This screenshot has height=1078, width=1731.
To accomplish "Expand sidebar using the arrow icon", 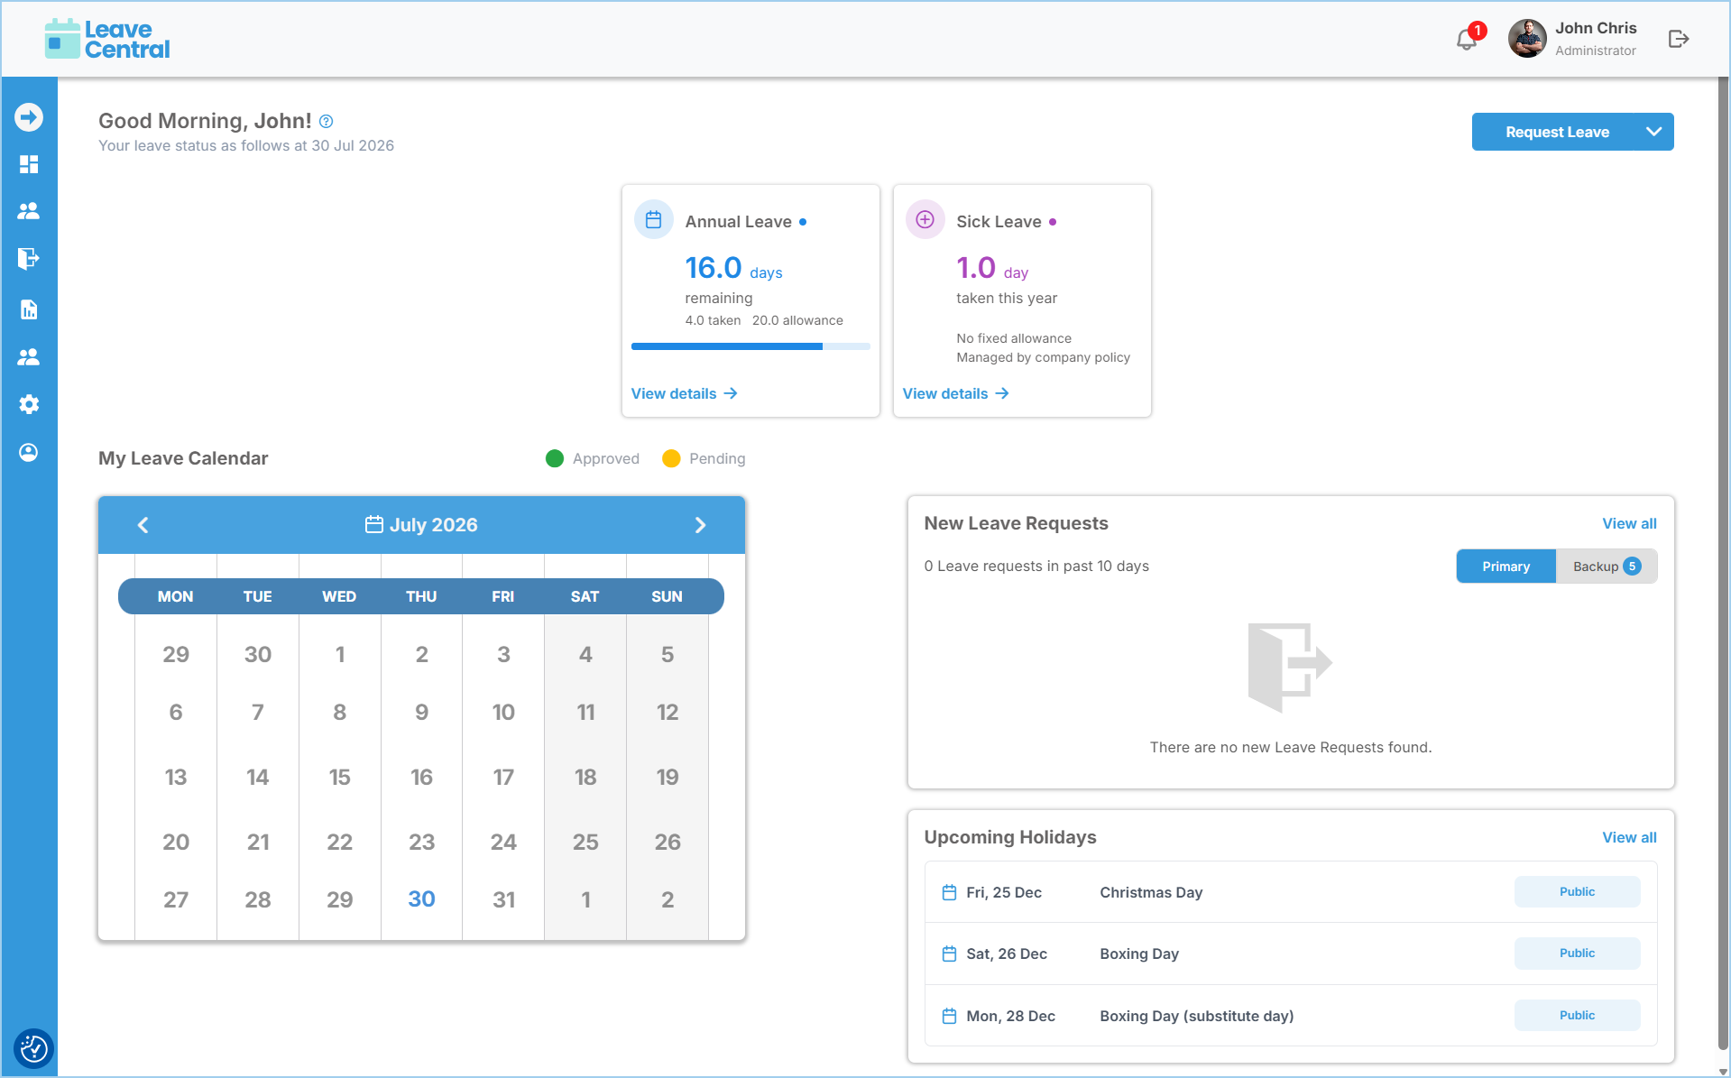I will point(29,117).
